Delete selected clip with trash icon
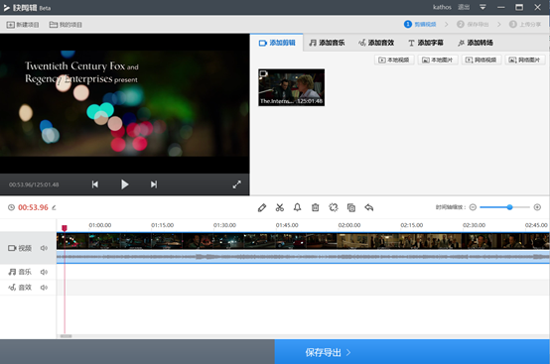Image resolution: width=550 pixels, height=364 pixels. pos(316,207)
